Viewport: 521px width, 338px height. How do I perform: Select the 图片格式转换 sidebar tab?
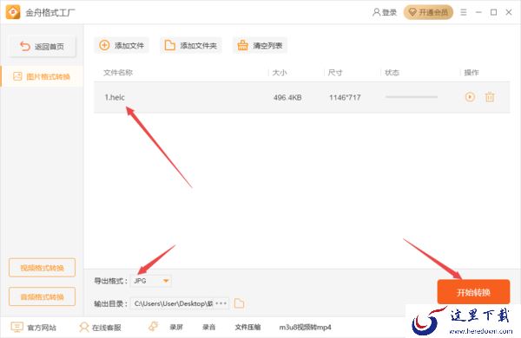(x=42, y=76)
